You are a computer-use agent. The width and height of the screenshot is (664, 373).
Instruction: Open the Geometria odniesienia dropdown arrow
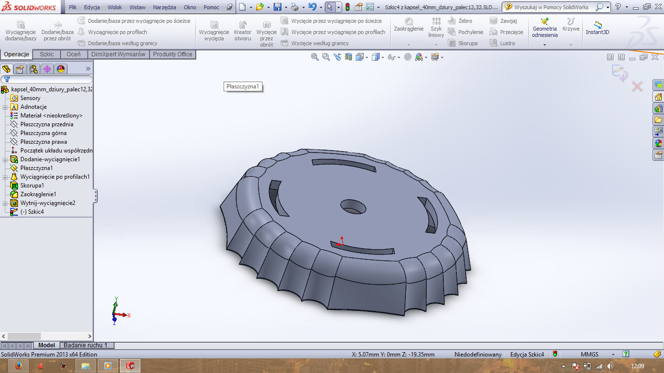[x=544, y=45]
